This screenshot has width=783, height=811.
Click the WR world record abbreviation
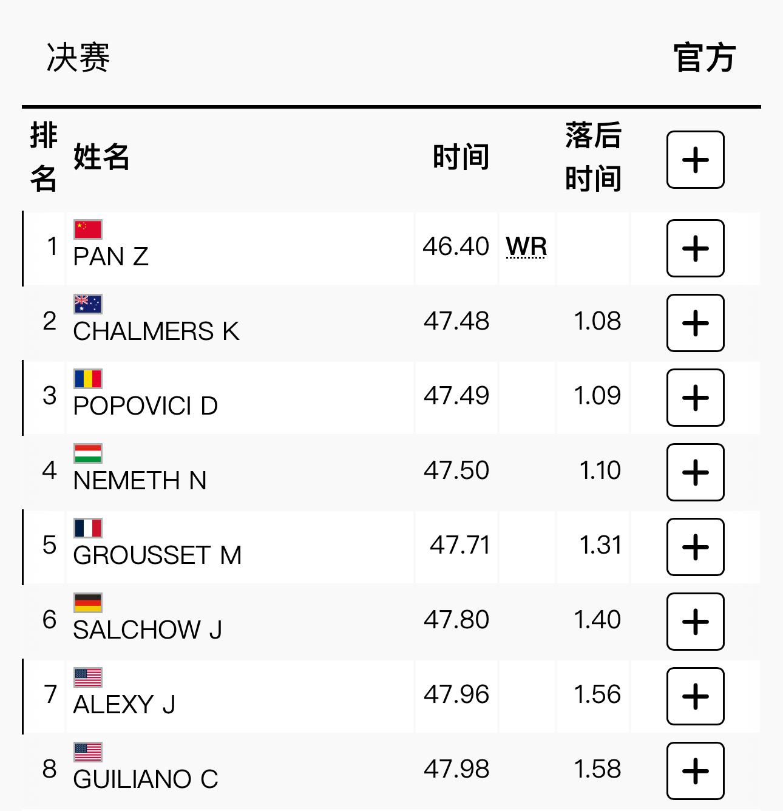pyautogui.click(x=526, y=247)
